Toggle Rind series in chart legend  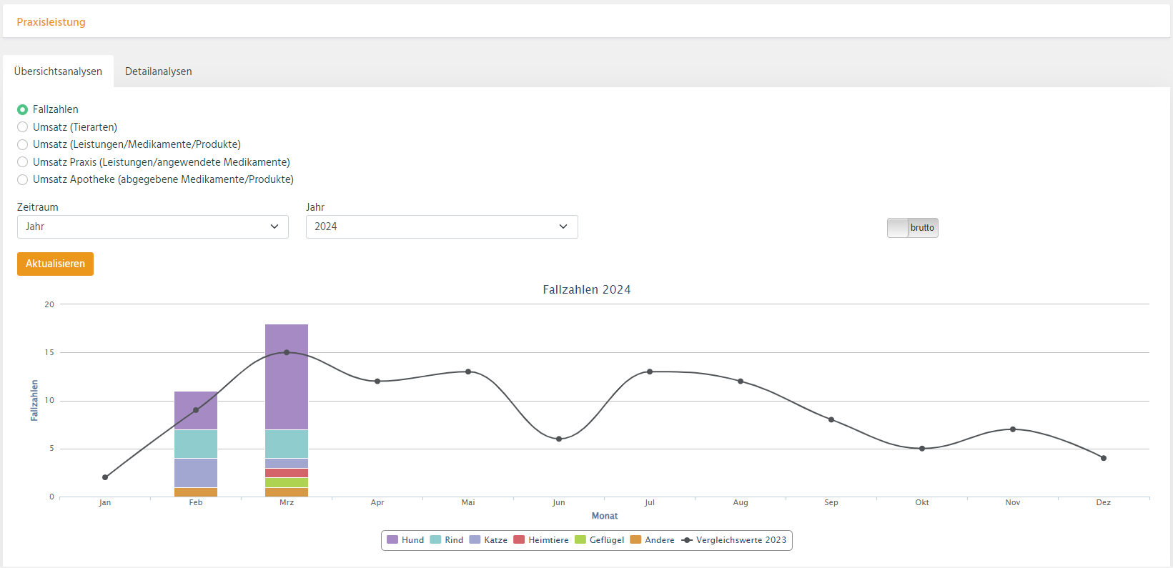point(447,540)
